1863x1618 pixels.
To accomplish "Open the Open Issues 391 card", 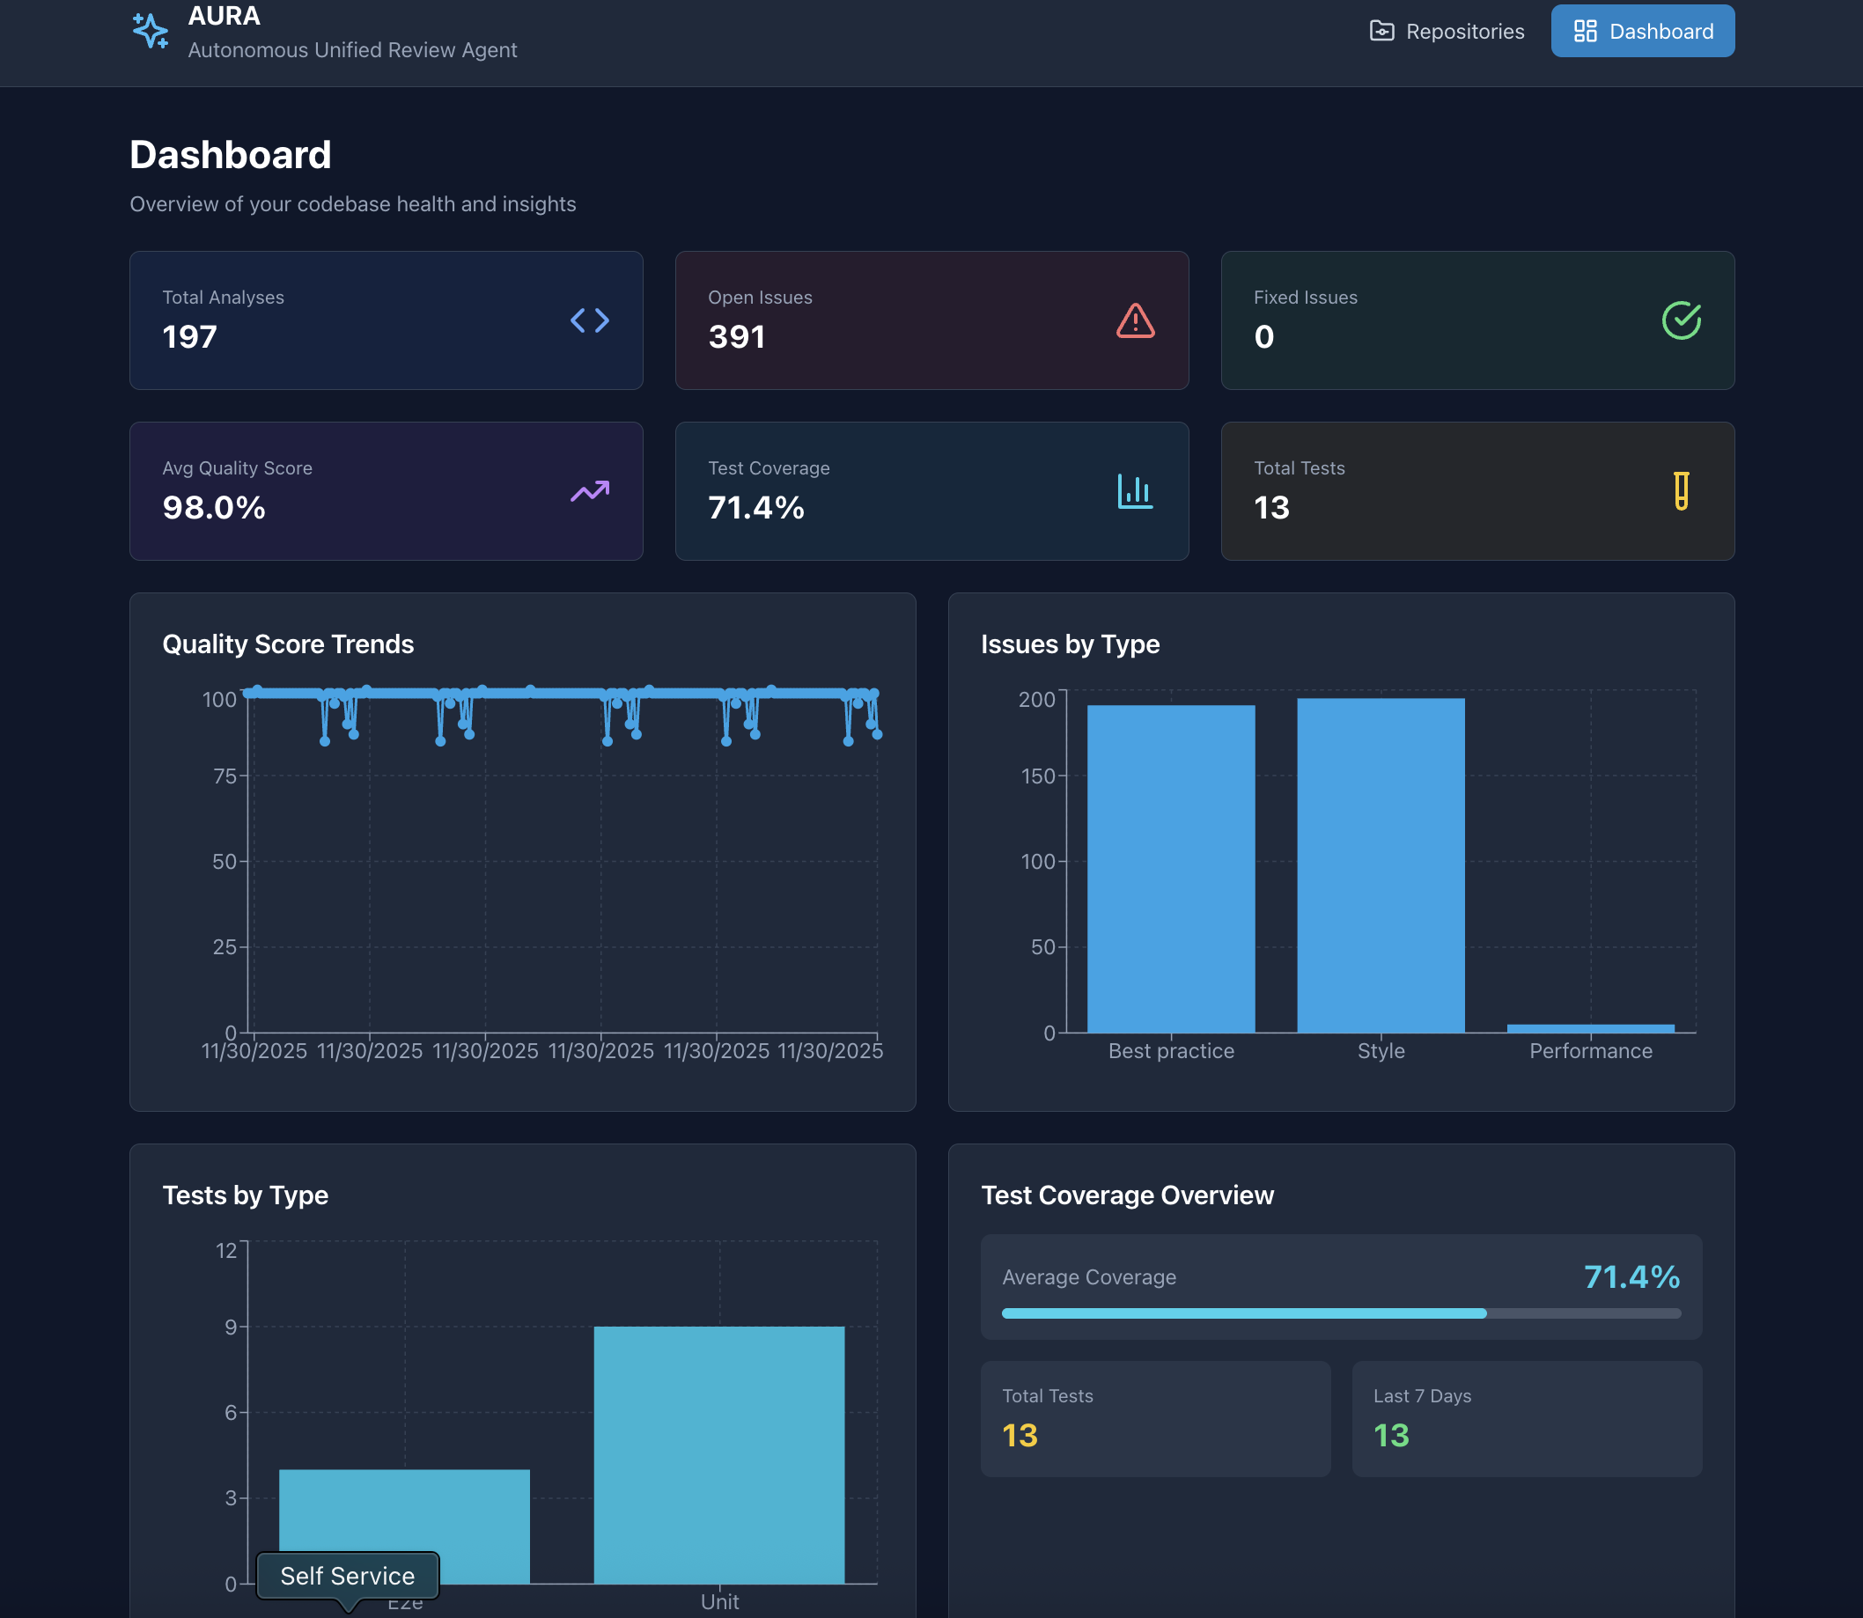I will tap(931, 320).
